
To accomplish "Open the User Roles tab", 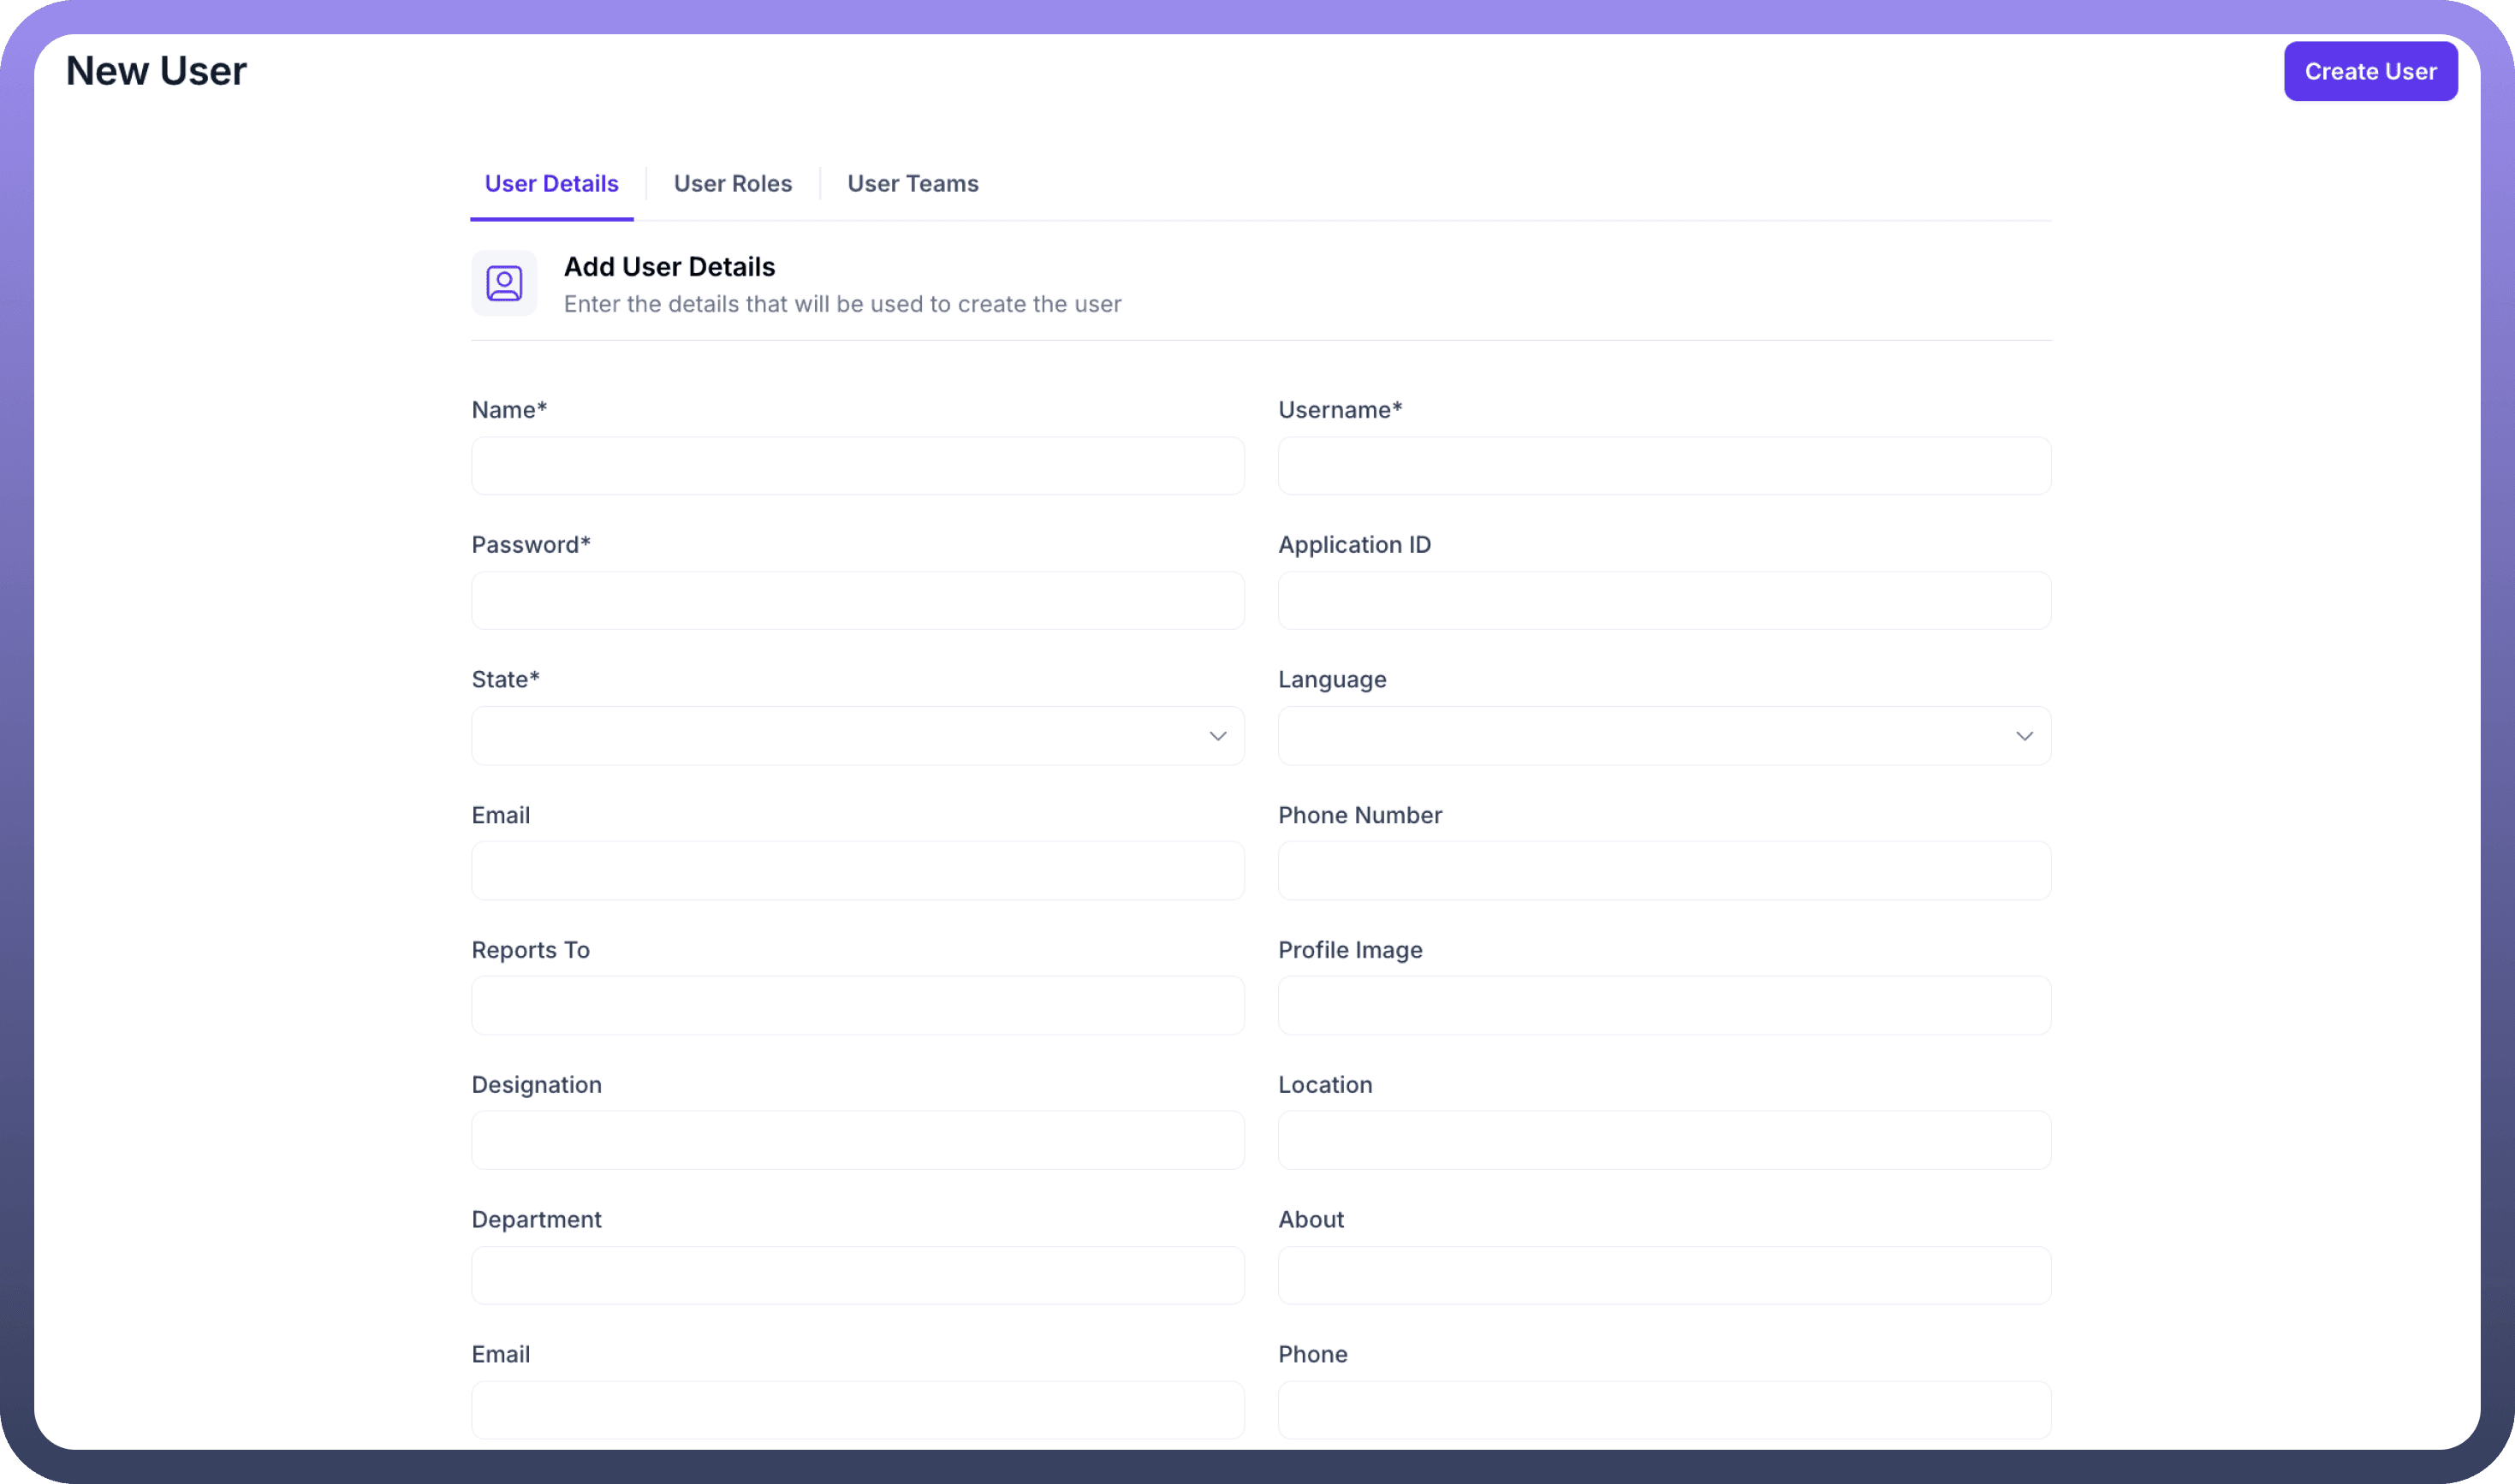I will click(732, 184).
